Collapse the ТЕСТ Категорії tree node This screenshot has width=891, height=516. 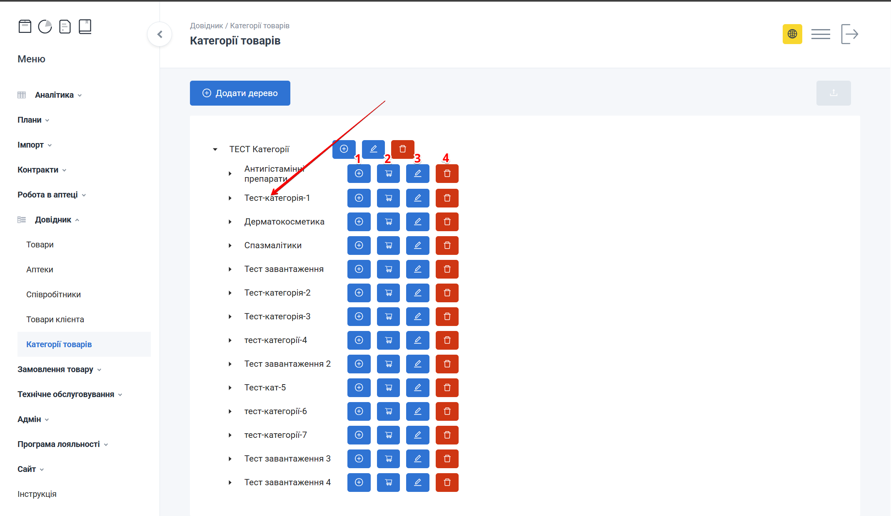[215, 149]
